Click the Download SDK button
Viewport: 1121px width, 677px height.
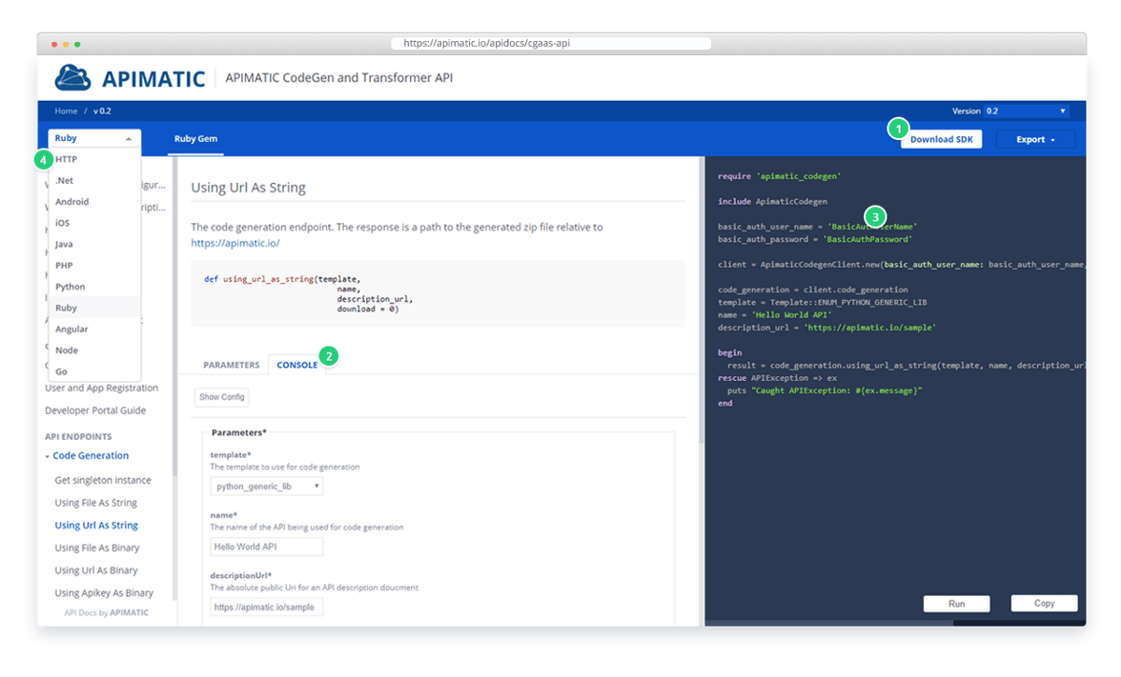tap(941, 139)
